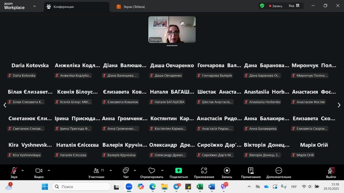The image size is (344, 193).
Task: Go to next page of participants arrow
Action: click(x=339, y=105)
